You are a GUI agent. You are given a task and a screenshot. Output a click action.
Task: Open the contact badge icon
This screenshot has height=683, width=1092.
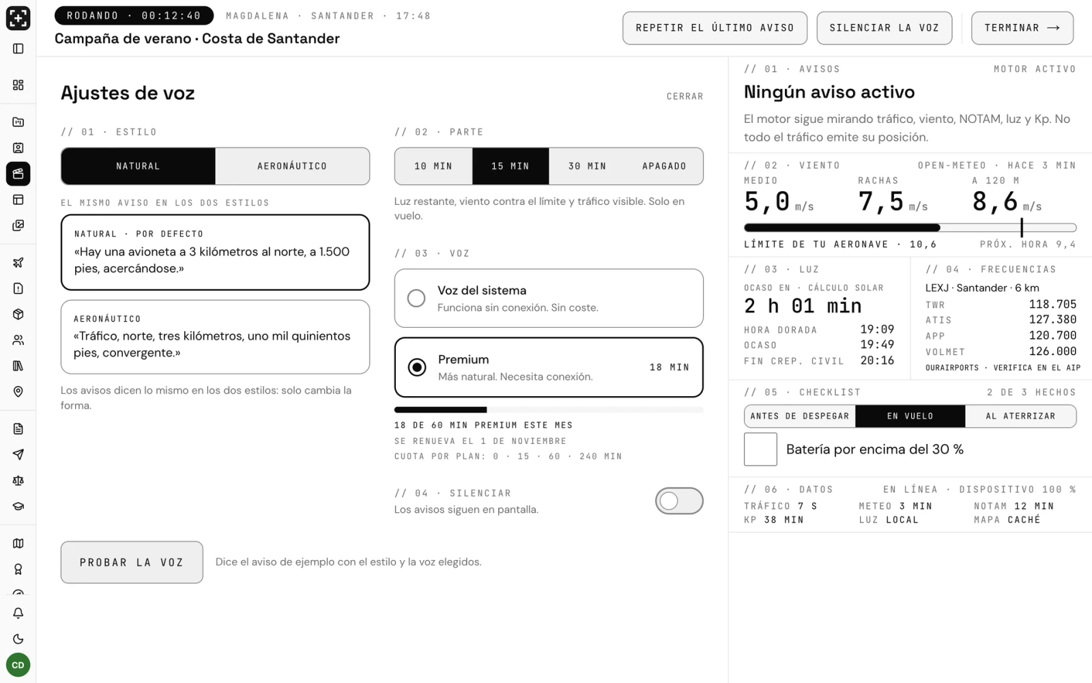[x=18, y=148]
